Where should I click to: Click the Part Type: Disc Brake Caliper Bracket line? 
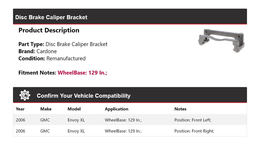63,44
